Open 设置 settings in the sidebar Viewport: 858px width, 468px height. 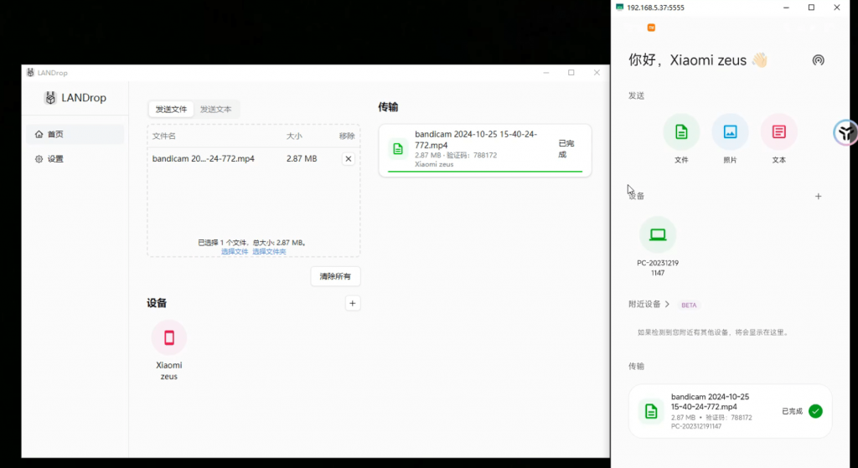pyautogui.click(x=75, y=159)
